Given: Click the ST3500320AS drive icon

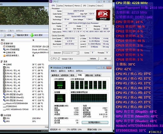Looking at the screenshot, I should [x=4, y=107].
